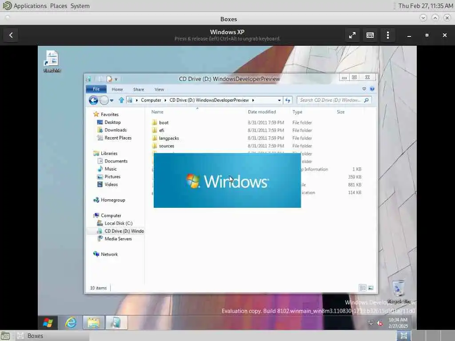Sort by the Type column header
The image size is (455, 341).
point(297,112)
